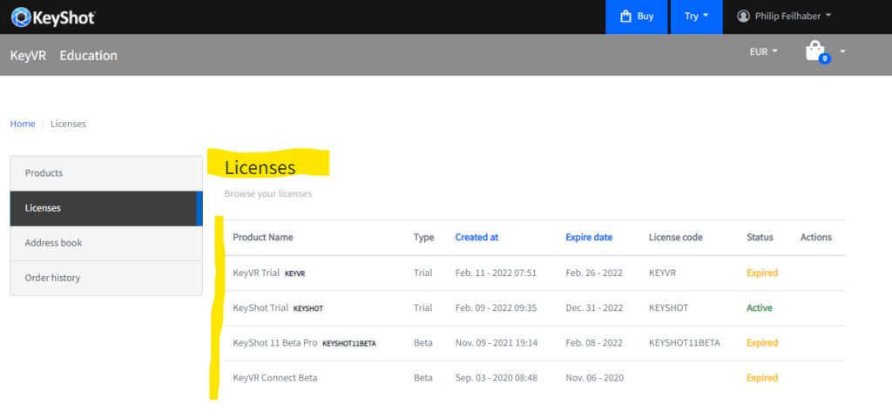Click the cart item count badge
Viewport: 892px width, 418px height.
pyautogui.click(x=825, y=58)
